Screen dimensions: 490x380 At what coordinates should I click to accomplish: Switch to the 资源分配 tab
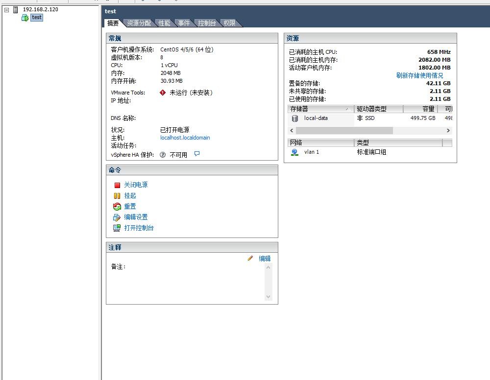click(x=139, y=23)
